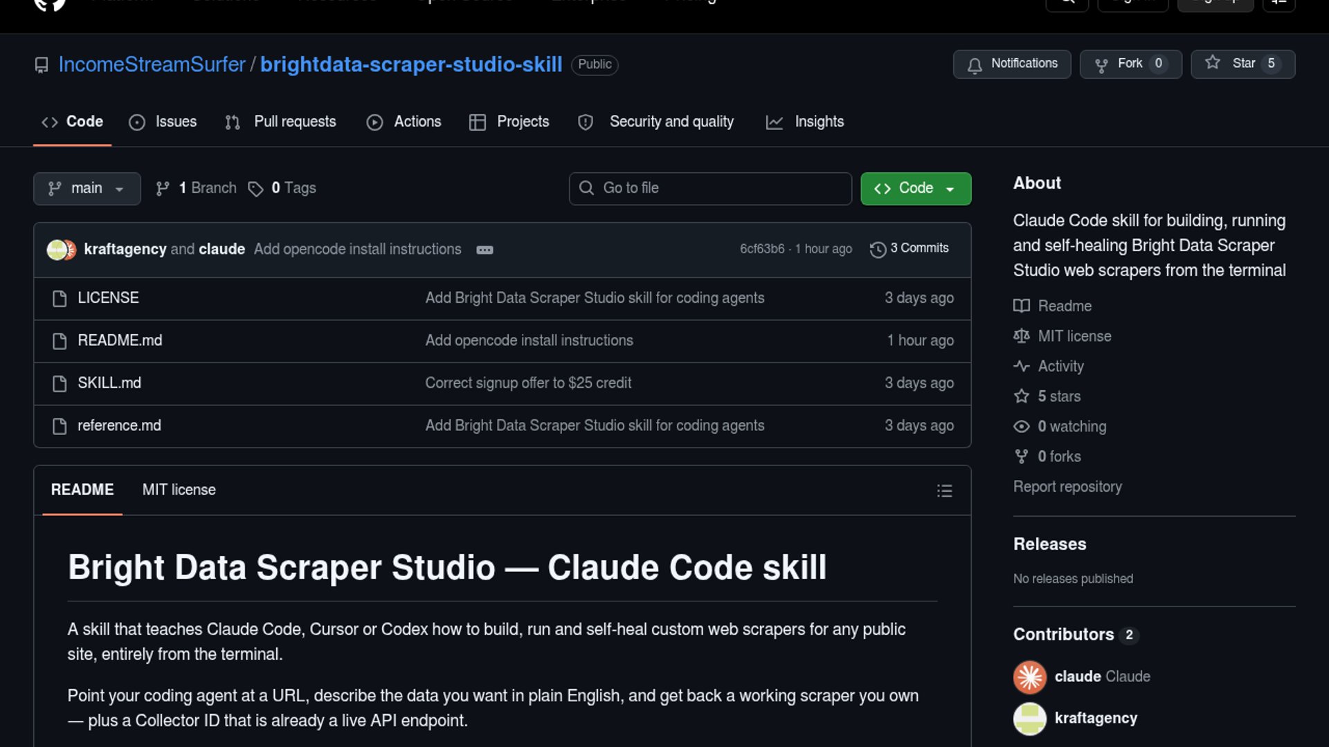Screen dimensions: 1329x747
Task: Open the Issues tab
Action: pyautogui.click(x=163, y=122)
